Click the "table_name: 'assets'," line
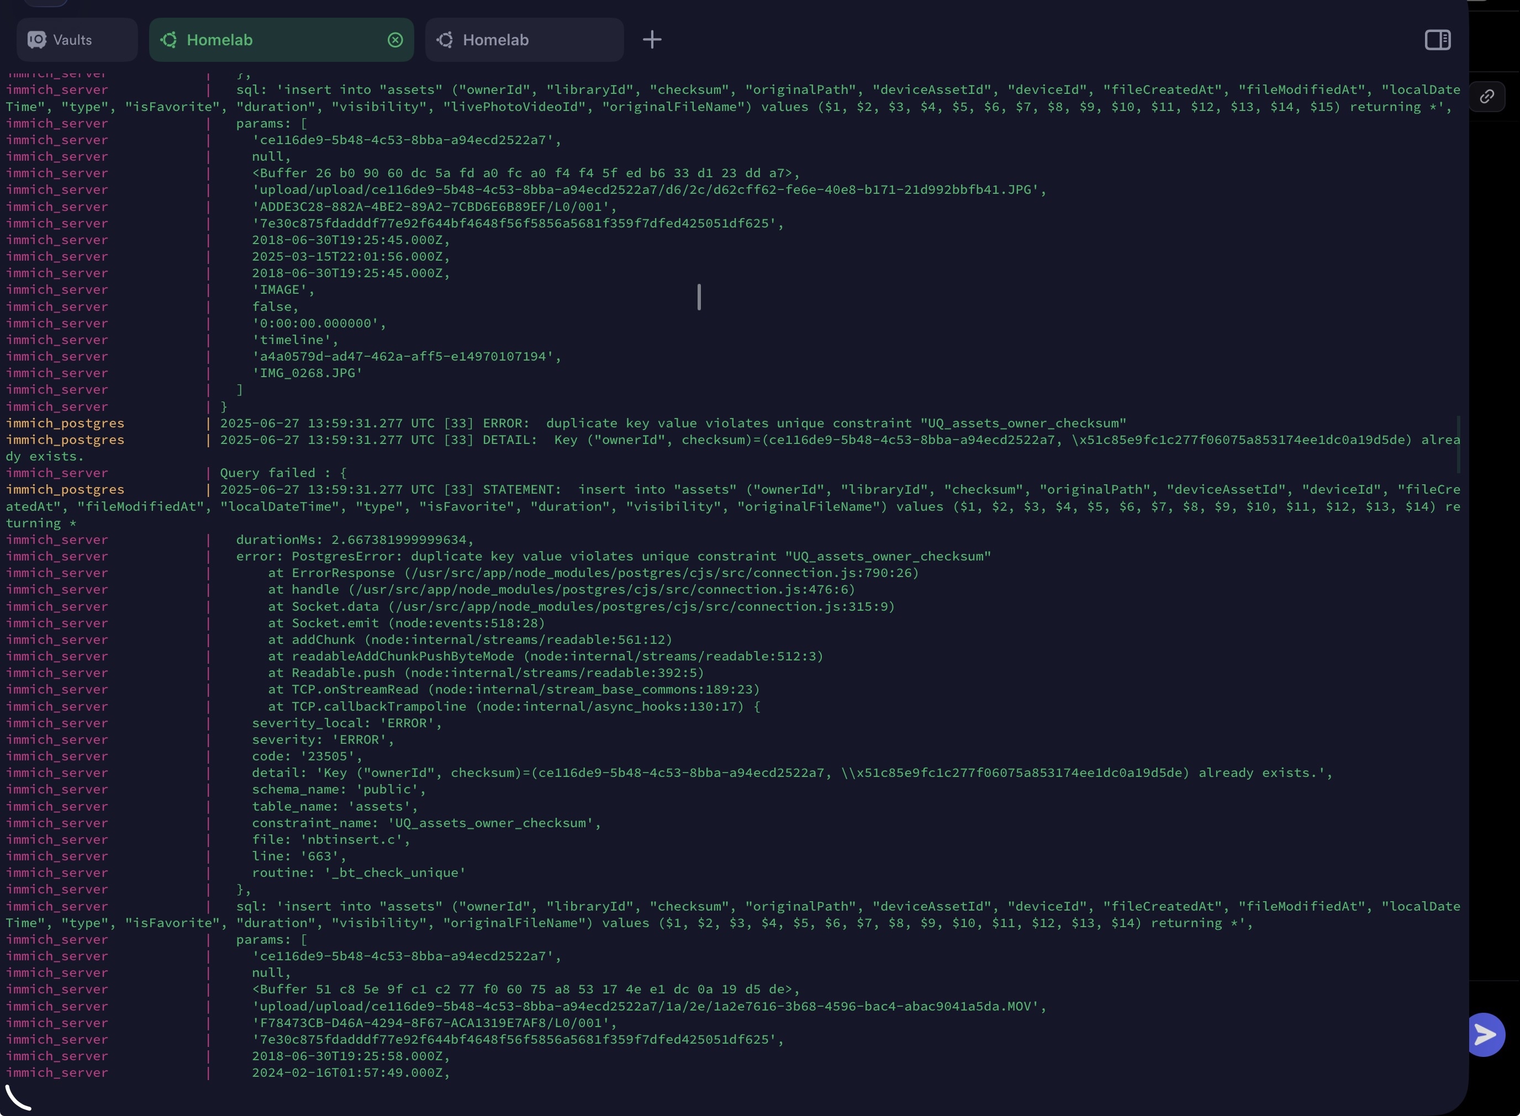 [x=335, y=806]
